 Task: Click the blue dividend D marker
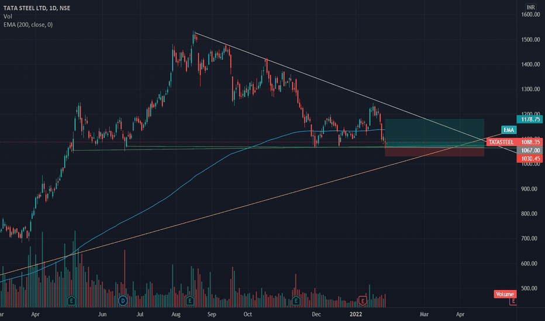tap(123, 301)
